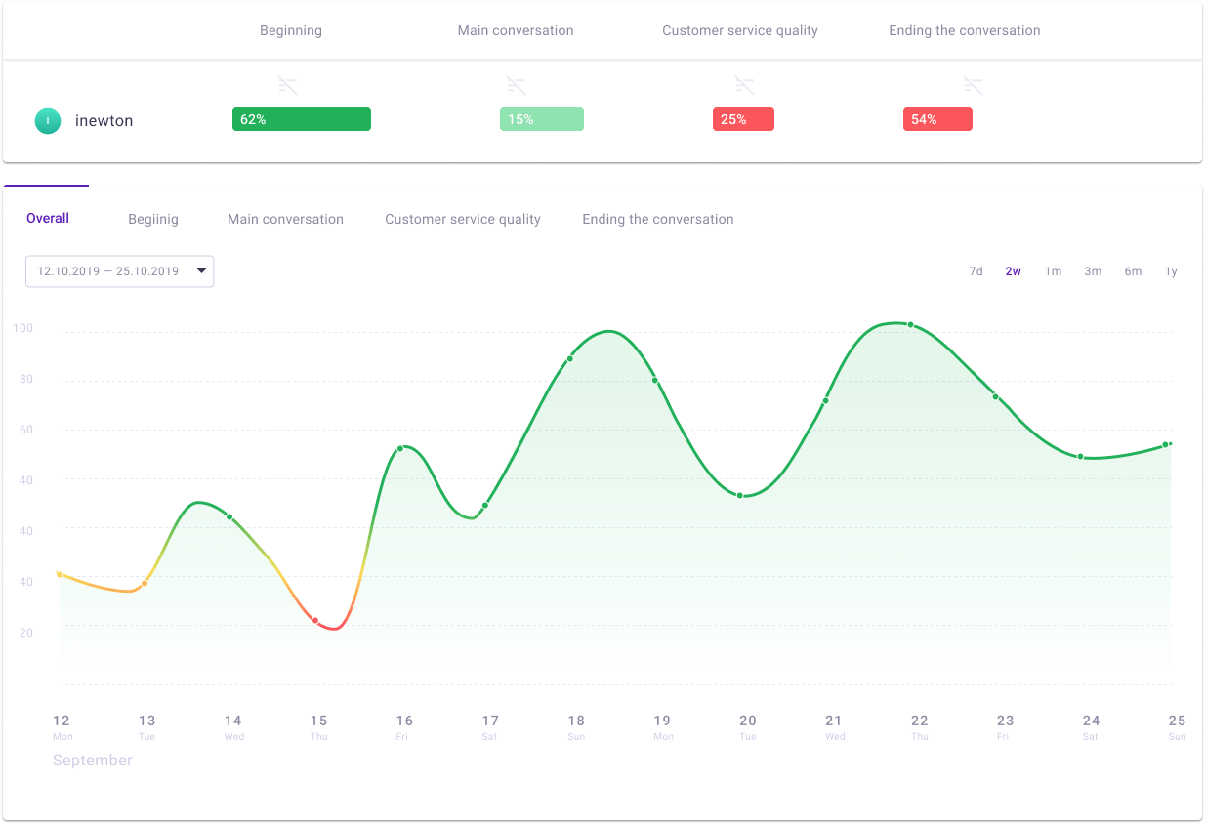Click the filter icon above Ending the conversation score
The image size is (1205, 824).
(x=974, y=85)
